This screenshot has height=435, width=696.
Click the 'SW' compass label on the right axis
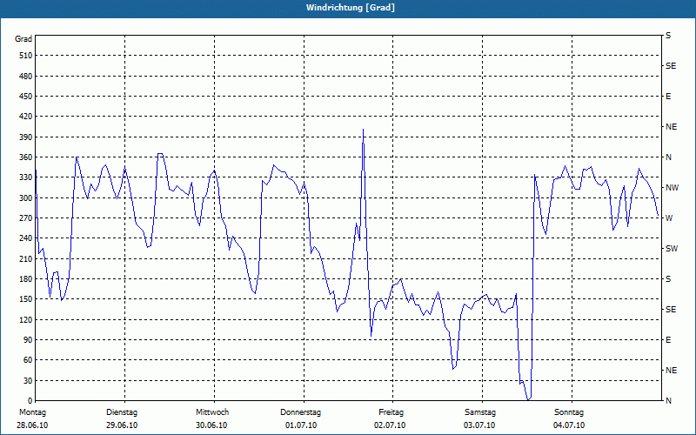(x=672, y=249)
